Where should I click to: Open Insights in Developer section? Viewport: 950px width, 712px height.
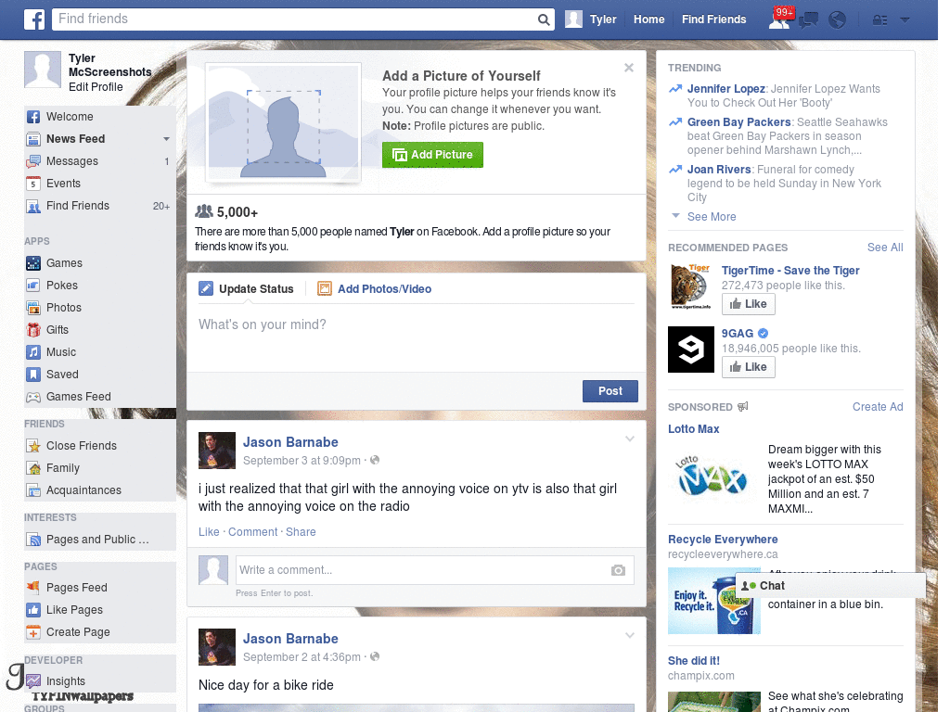tap(66, 681)
